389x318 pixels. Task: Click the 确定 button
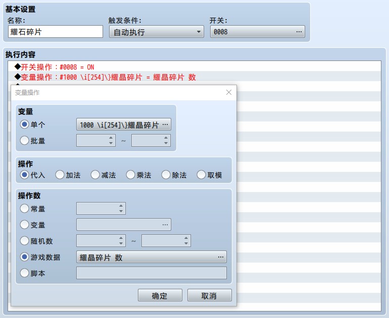coord(160,295)
